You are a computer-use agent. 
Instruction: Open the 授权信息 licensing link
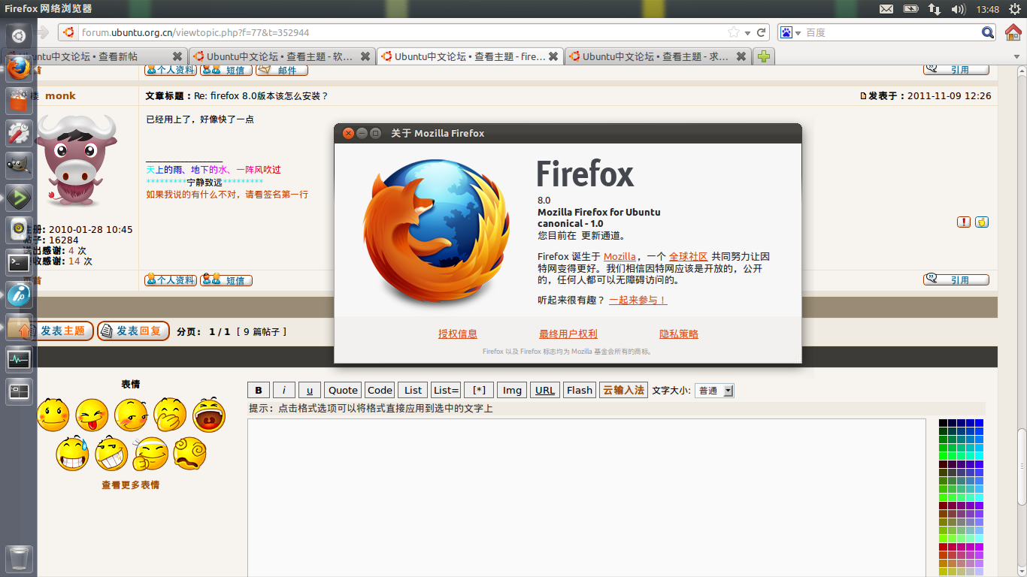pyautogui.click(x=458, y=334)
